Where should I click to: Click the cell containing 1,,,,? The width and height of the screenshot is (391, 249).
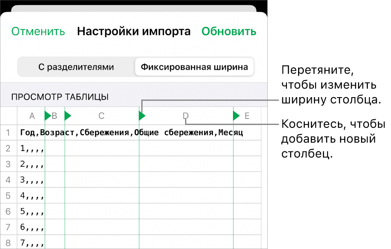click(x=32, y=148)
